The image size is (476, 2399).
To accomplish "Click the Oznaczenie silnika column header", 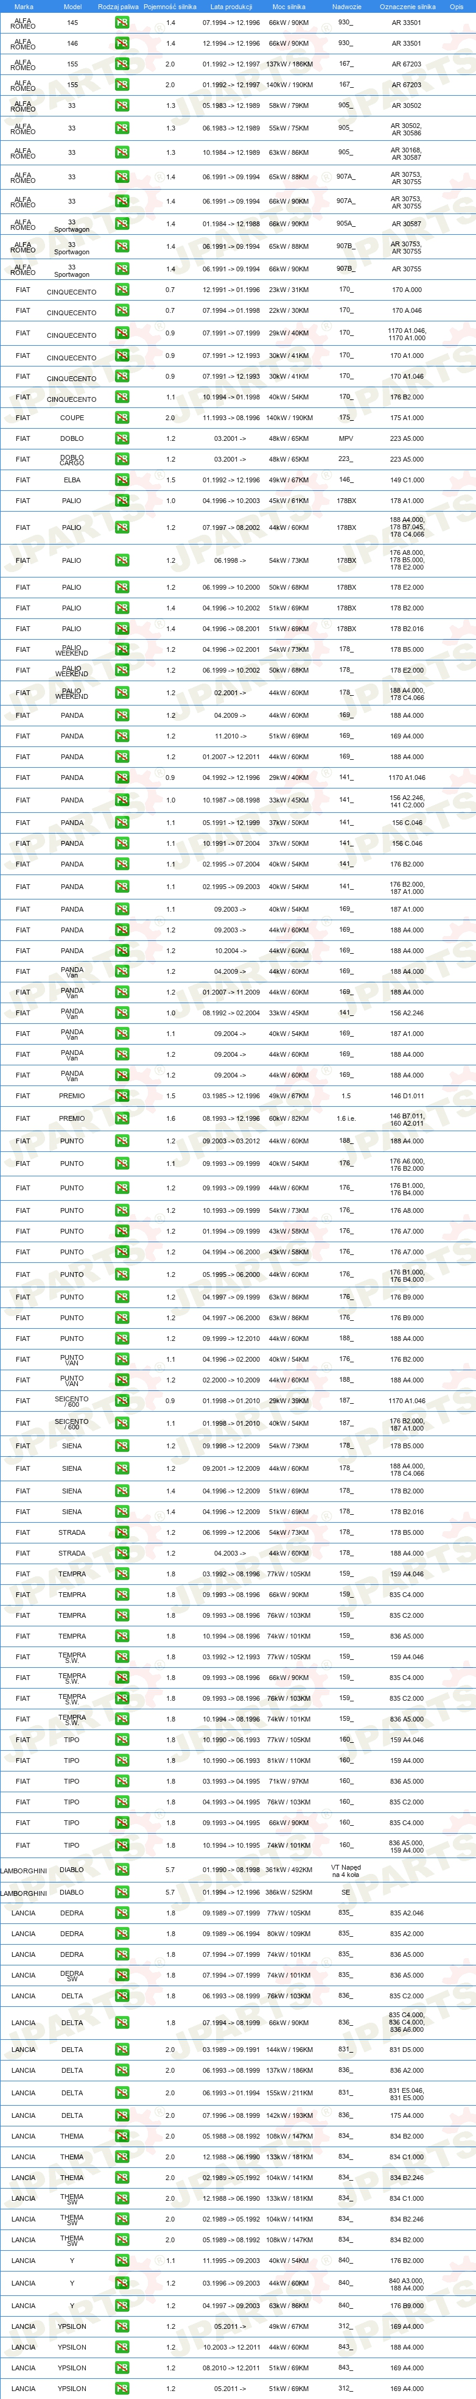I will (407, 7).
